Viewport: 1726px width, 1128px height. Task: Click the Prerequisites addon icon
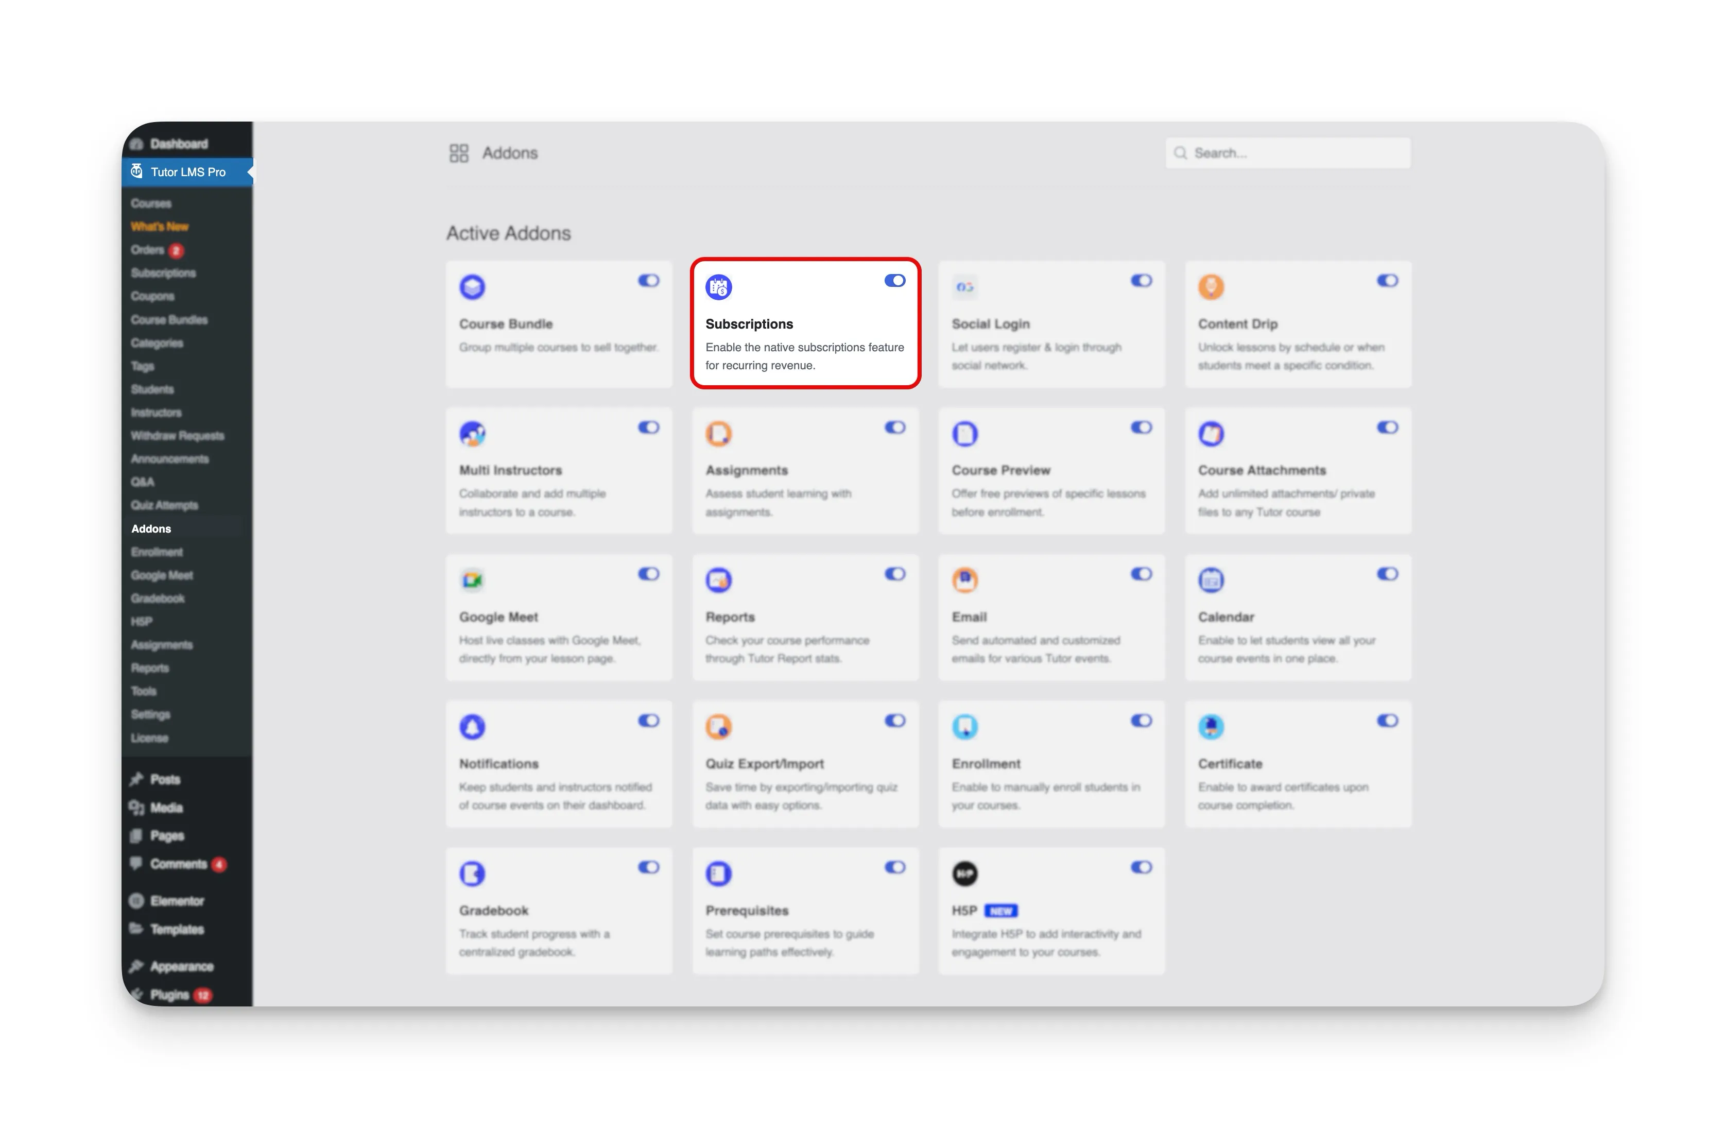point(718,874)
